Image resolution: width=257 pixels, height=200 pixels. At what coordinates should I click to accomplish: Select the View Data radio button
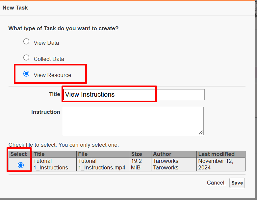pos(26,42)
